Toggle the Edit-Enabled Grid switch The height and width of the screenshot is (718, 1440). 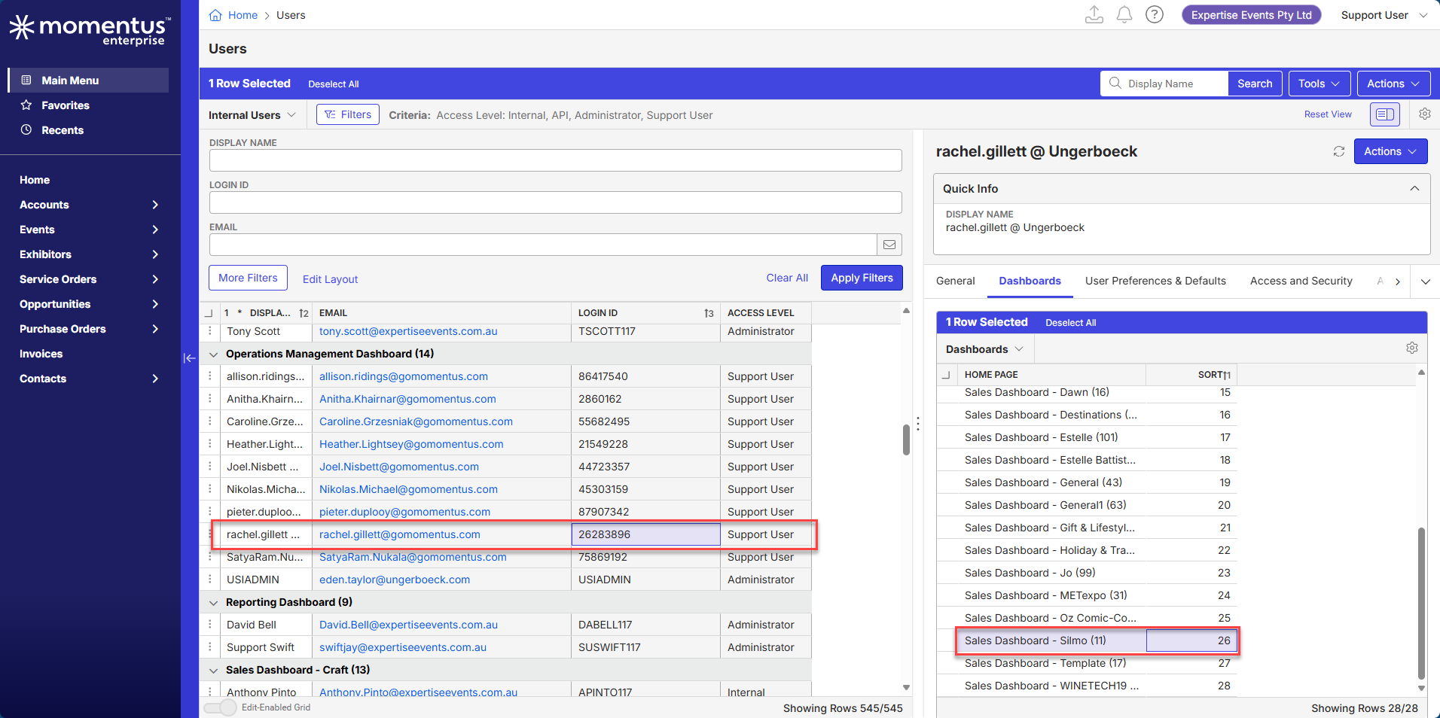221,707
